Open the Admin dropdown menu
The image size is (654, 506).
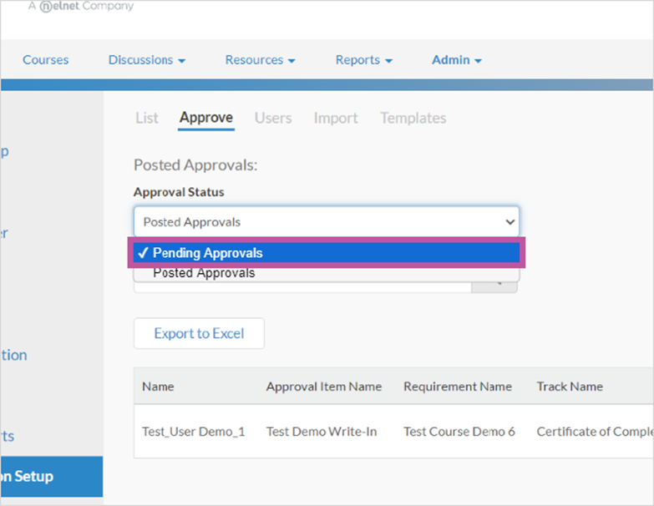tap(456, 60)
